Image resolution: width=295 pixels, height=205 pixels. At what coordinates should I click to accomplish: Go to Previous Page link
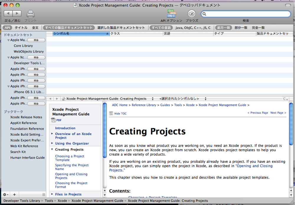(258, 113)
